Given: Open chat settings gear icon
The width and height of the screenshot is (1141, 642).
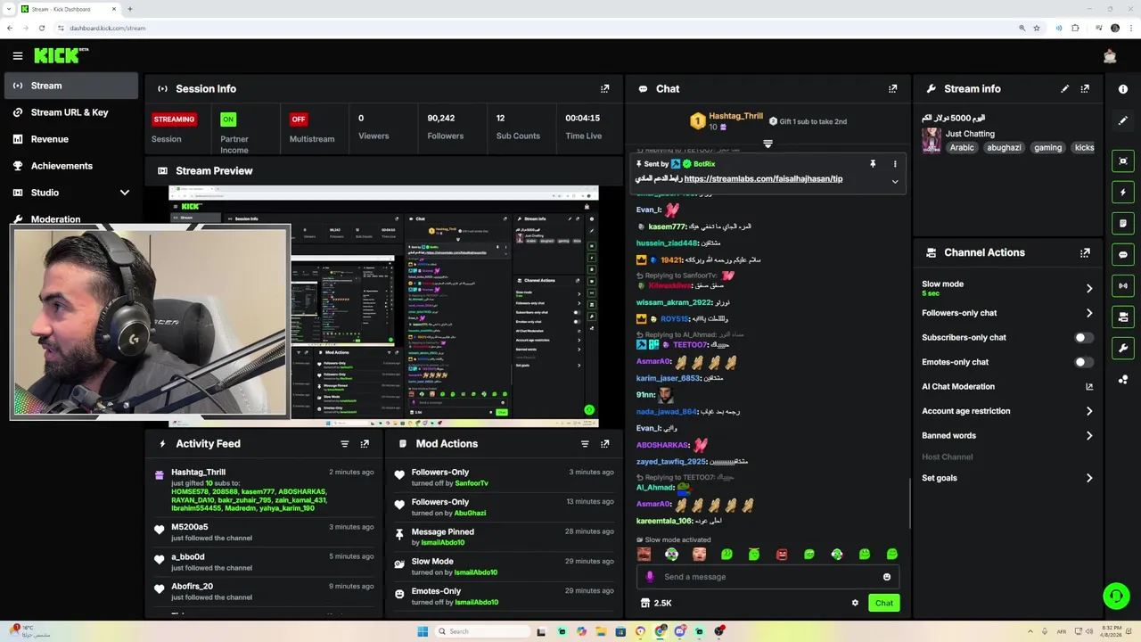Looking at the screenshot, I should [x=855, y=604].
